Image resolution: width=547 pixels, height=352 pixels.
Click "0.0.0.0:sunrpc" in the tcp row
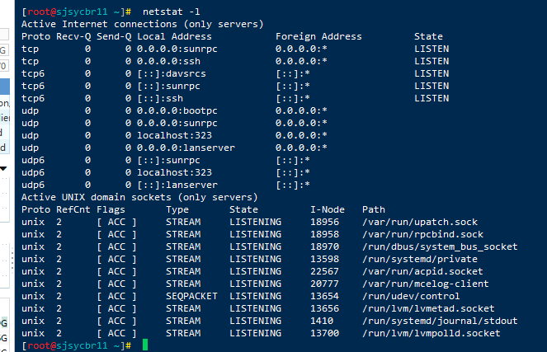pos(177,49)
